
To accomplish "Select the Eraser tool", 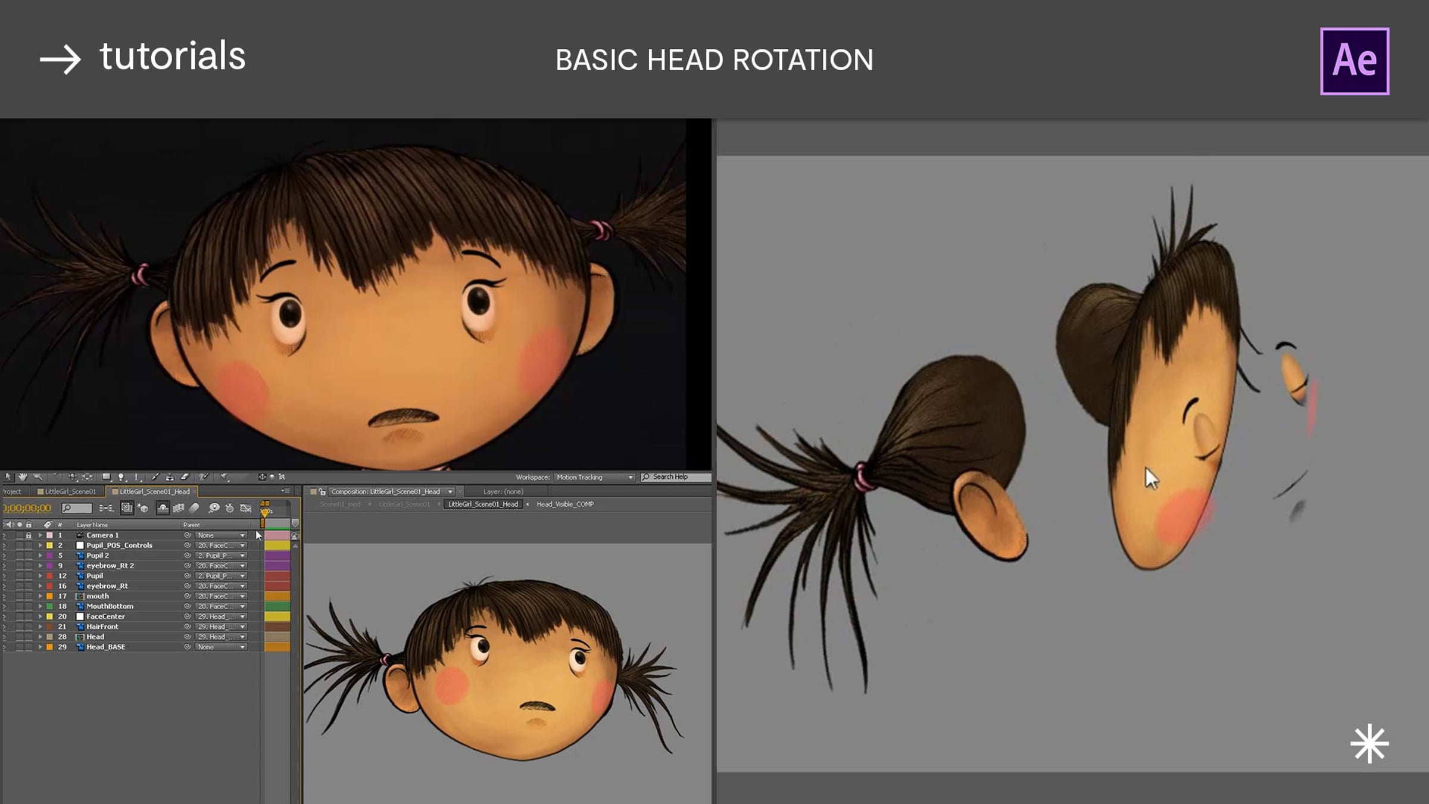I will point(185,477).
